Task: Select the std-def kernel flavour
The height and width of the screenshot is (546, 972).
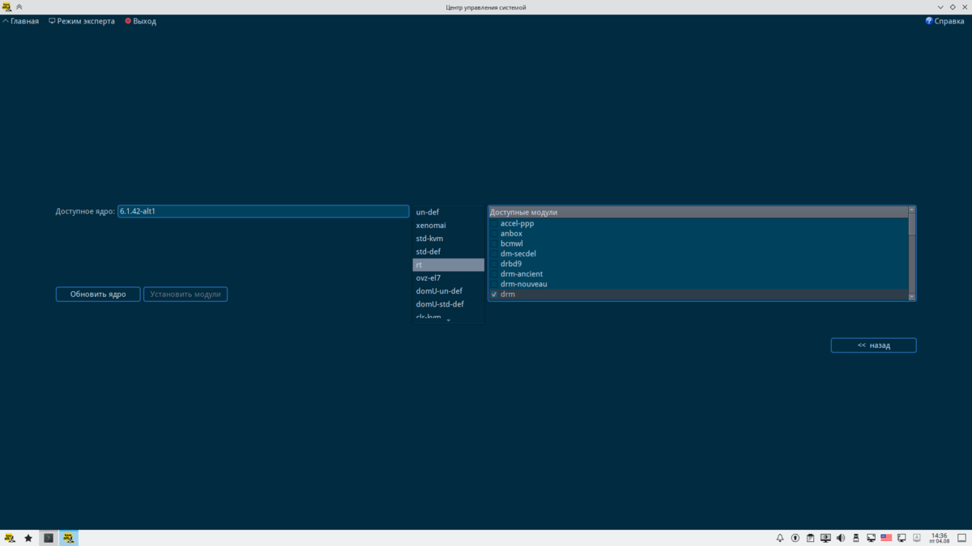Action: [428, 251]
